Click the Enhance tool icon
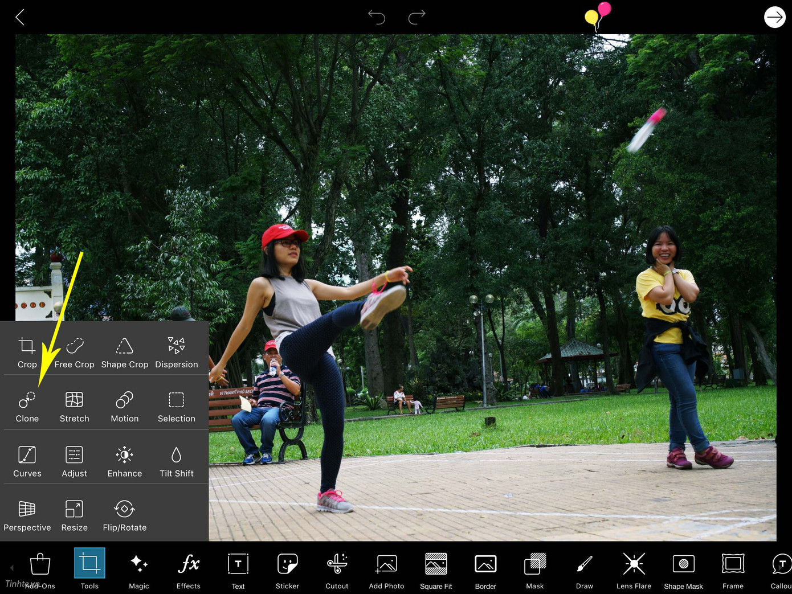This screenshot has width=792, height=594. click(x=124, y=455)
